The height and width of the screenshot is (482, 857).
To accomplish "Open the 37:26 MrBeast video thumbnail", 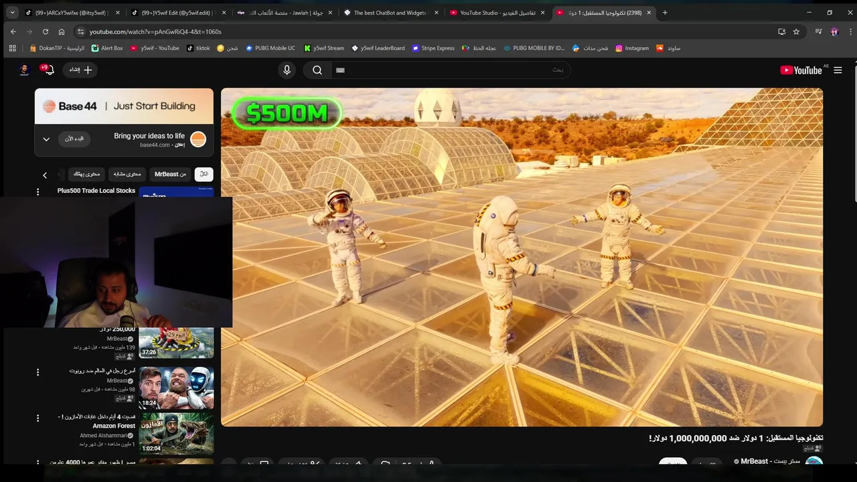I will click(x=176, y=343).
